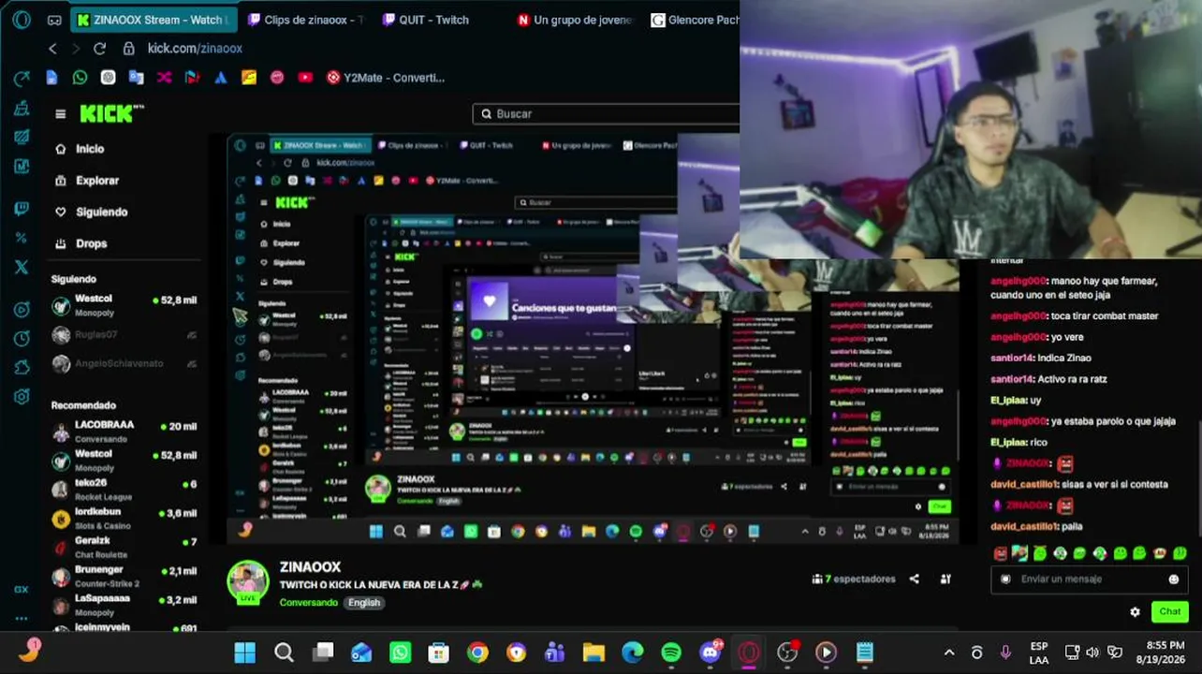Click the KICK logo
This screenshot has width=1202, height=674.
(x=112, y=113)
